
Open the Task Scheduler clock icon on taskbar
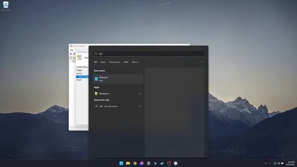click(175, 163)
